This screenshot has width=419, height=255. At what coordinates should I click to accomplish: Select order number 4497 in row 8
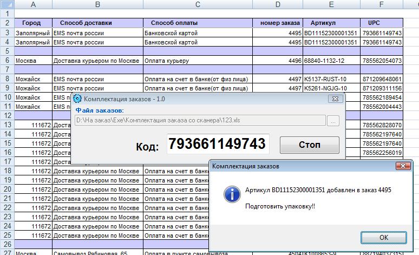click(x=278, y=79)
